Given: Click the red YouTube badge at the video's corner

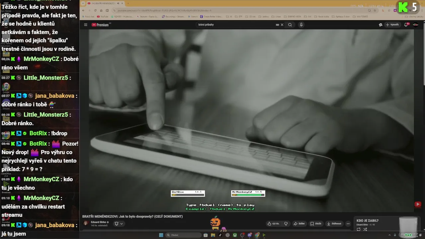Looking at the screenshot, I should 418,204.
